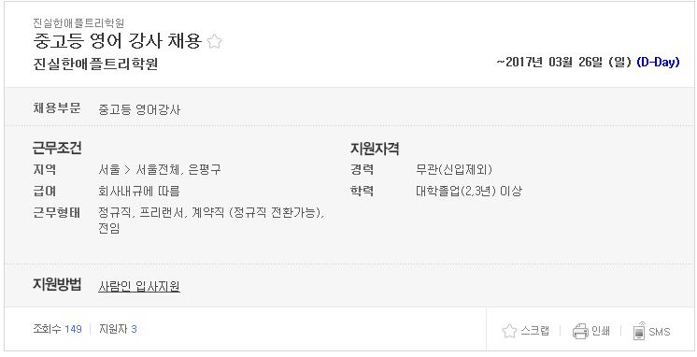This screenshot has height=357, width=697.
Task: Click the 스크랩 text button
Action: click(x=534, y=331)
